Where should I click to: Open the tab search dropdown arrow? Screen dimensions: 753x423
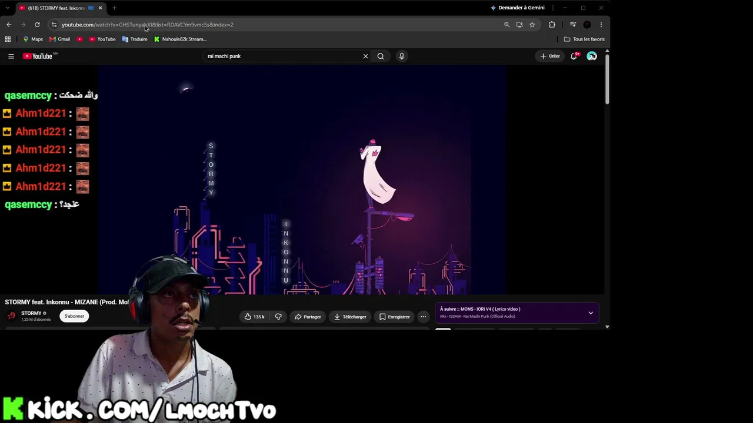coord(8,8)
